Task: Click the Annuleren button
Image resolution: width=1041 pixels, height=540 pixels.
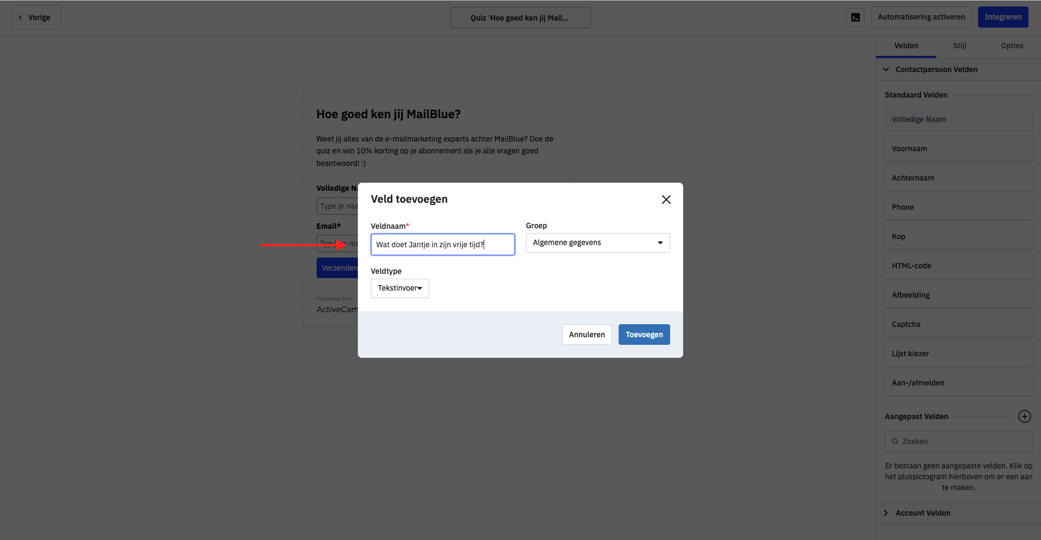Action: [587, 335]
